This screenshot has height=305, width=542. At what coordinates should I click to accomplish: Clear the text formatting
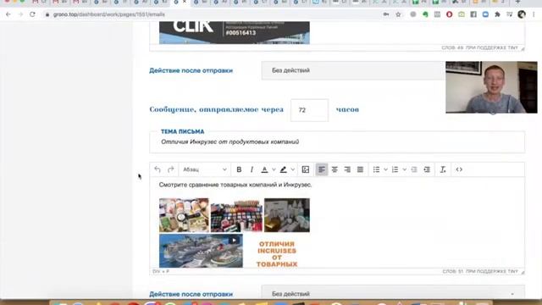[x=443, y=169]
